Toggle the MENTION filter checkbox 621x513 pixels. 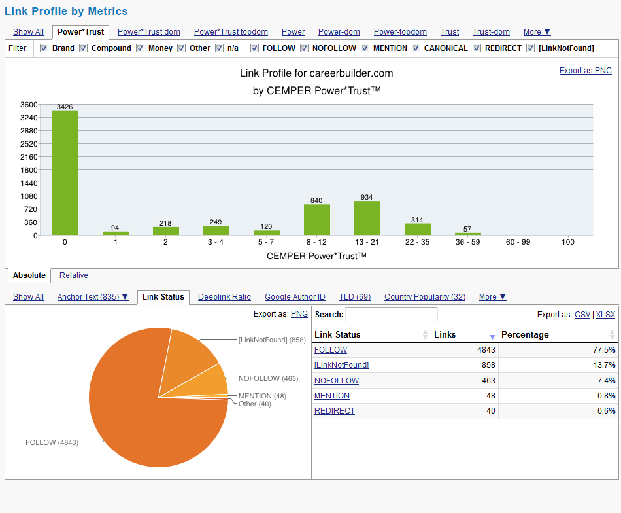(365, 48)
